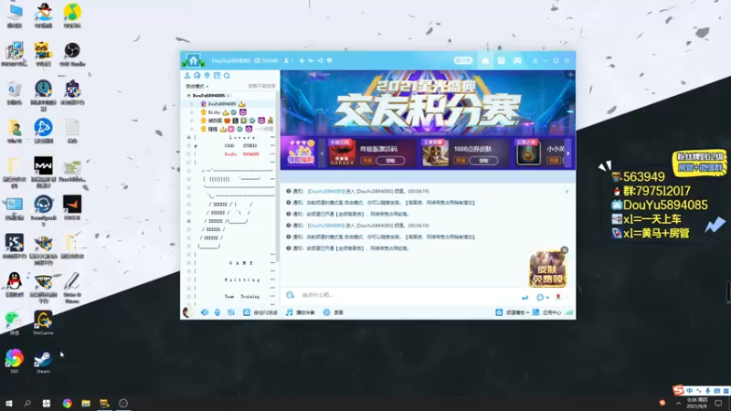This screenshot has height=411, width=731.
Task: Open the Steam desktop shortcut
Action: point(42,363)
